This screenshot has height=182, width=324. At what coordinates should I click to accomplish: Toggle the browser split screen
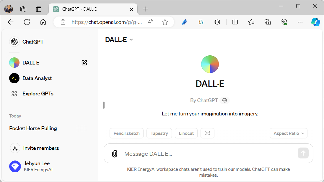pyautogui.click(x=235, y=22)
